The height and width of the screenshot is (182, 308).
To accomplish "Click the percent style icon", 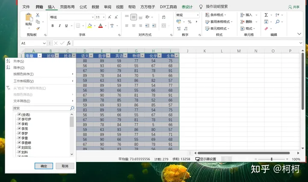I will (190, 22).
